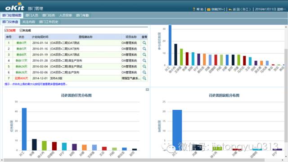The height and width of the screenshot is (162, 288).
Task: Click the date cell 2016-02-04
Action: pyautogui.click(x=40, y=66)
